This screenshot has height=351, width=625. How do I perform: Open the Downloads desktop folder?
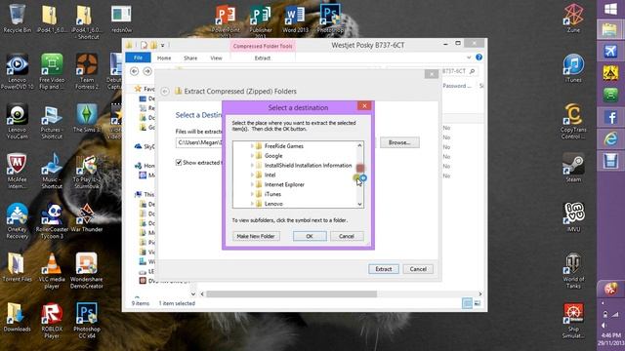tap(17, 316)
